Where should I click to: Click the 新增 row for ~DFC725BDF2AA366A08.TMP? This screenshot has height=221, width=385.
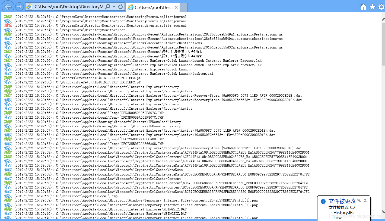84,139
